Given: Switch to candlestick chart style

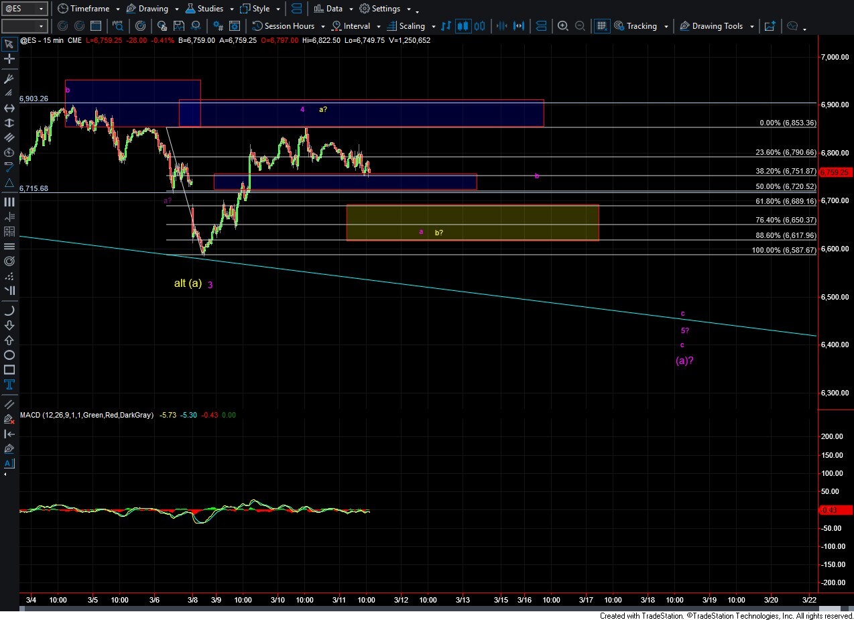Looking at the screenshot, I should click(x=463, y=26).
